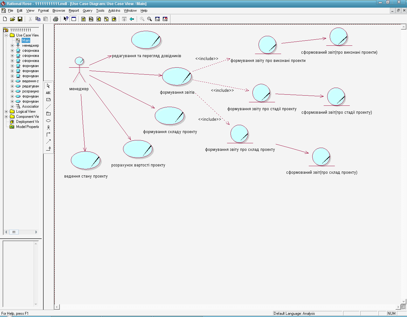Screen dimensions: 407x317
Task: Open Browse State Machine Diagram toolbar icon
Action: [107, 19]
